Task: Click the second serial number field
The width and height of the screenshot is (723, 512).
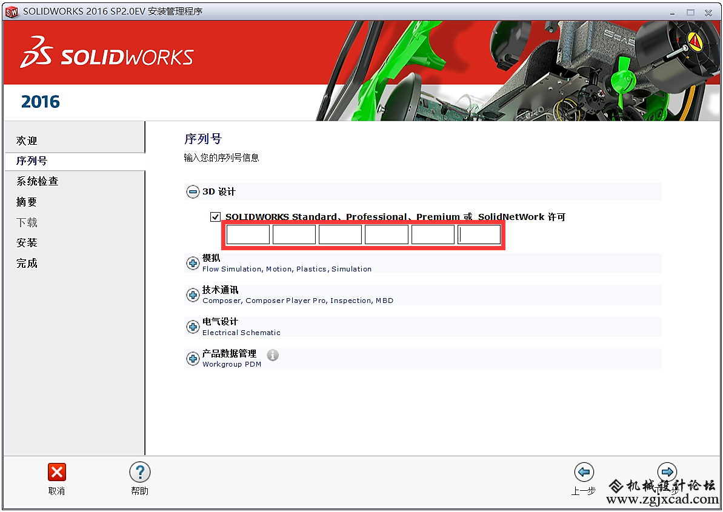Action: click(x=294, y=234)
